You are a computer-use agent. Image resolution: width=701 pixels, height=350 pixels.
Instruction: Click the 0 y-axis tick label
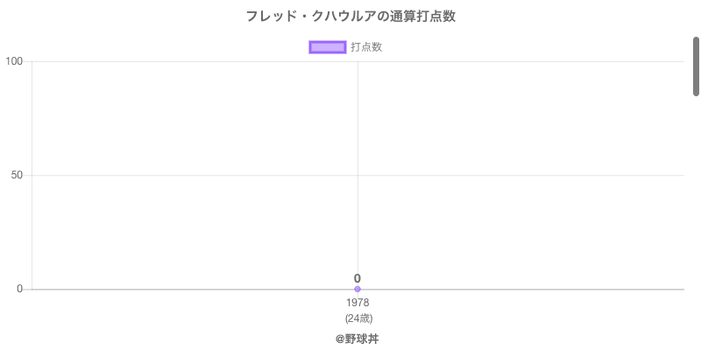pos(20,289)
